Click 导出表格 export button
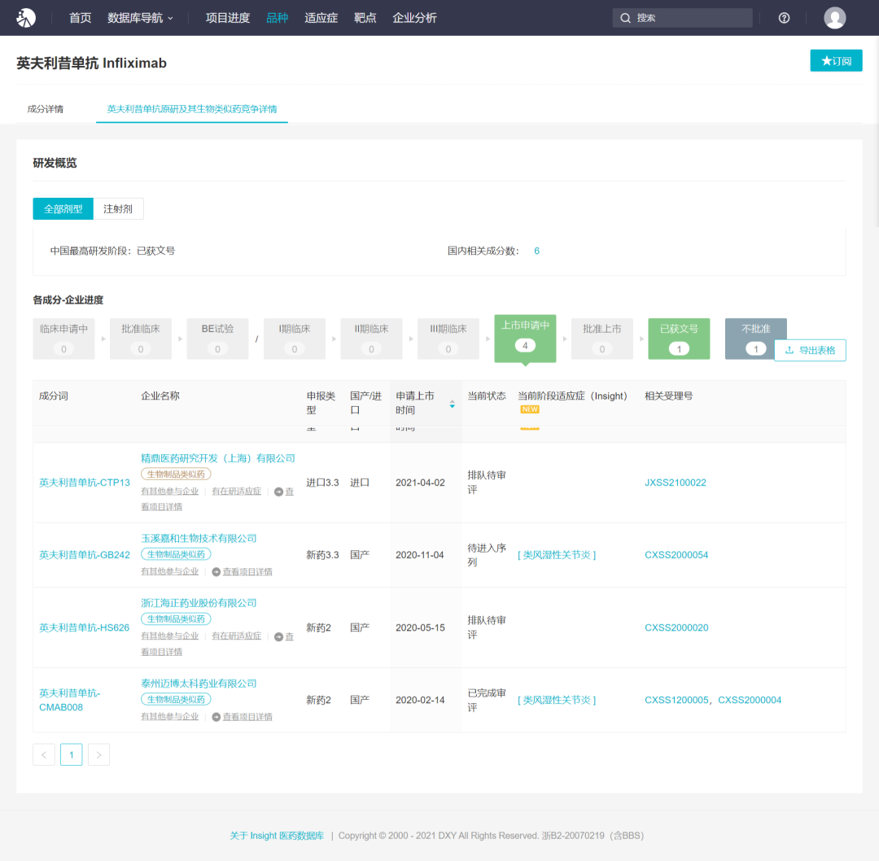The image size is (879, 861). tap(810, 351)
